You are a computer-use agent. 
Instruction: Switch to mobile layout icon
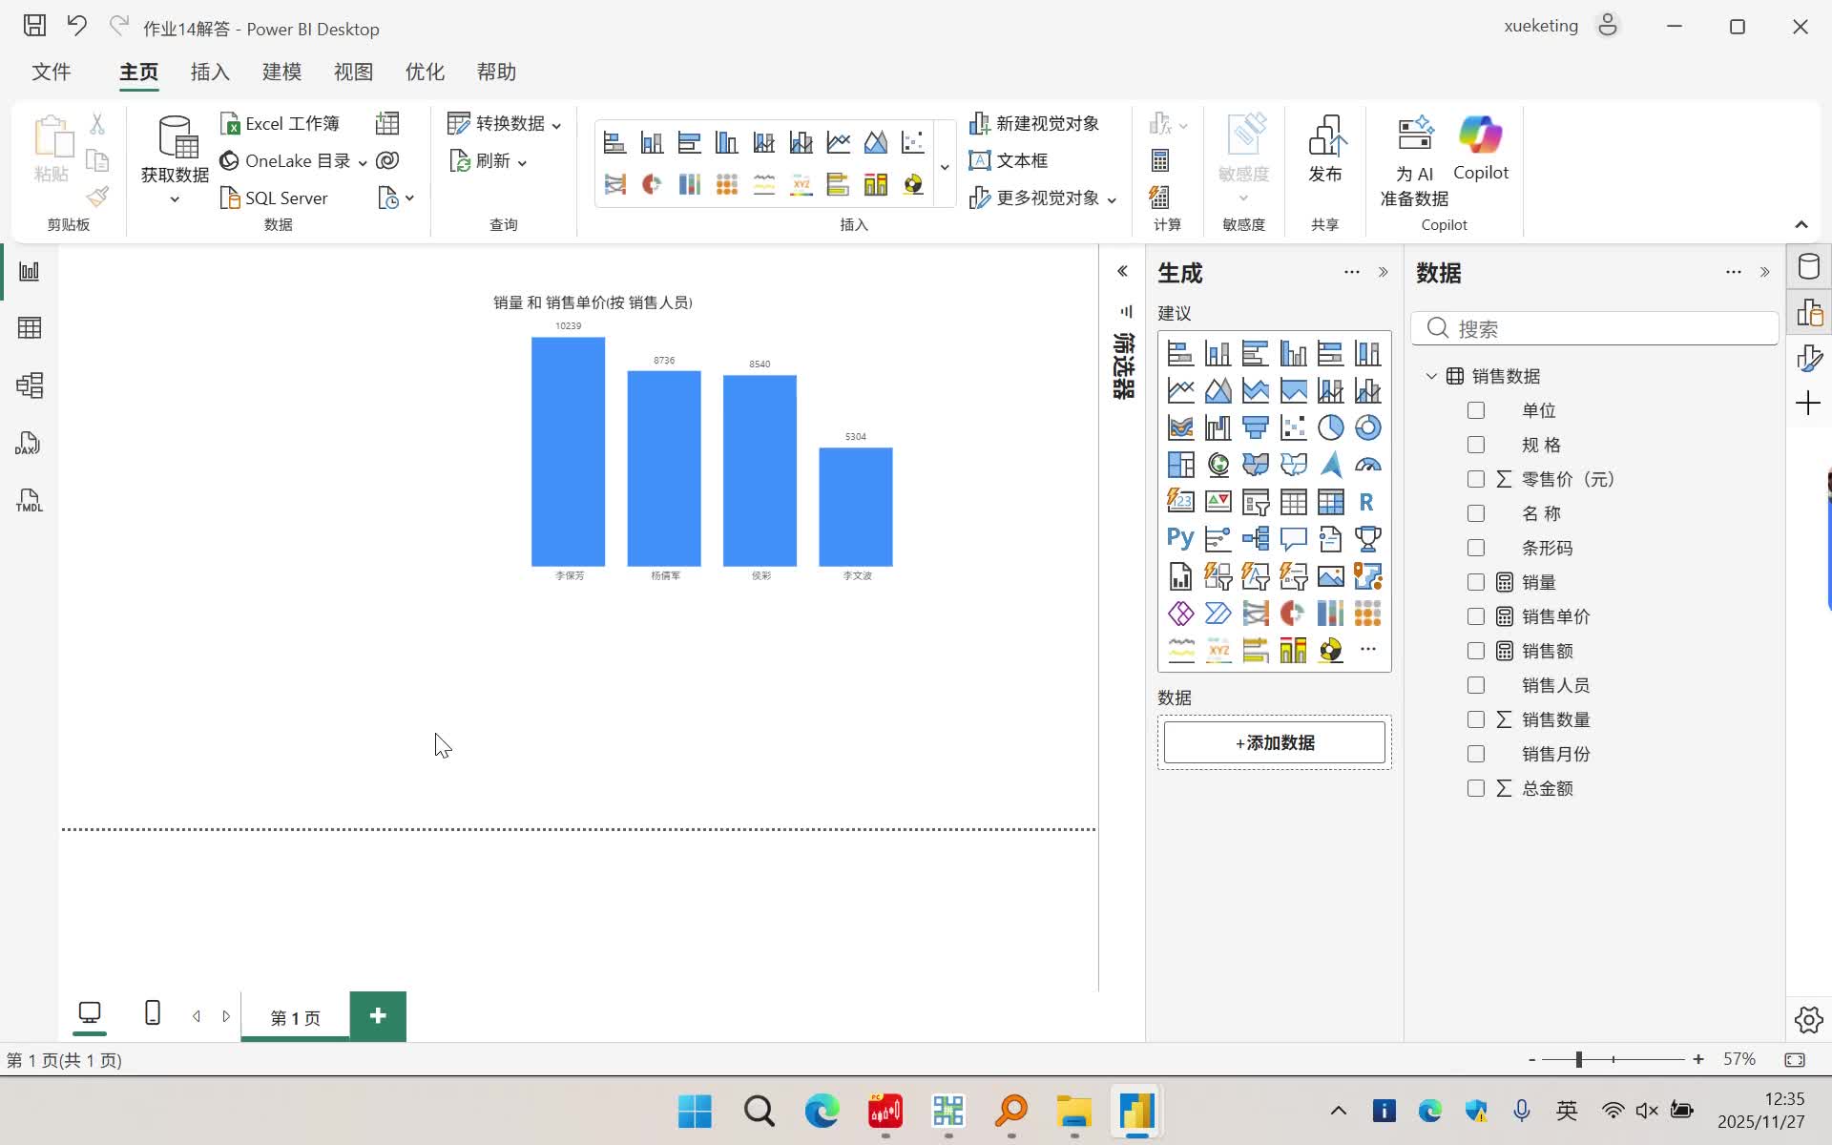152,1013
